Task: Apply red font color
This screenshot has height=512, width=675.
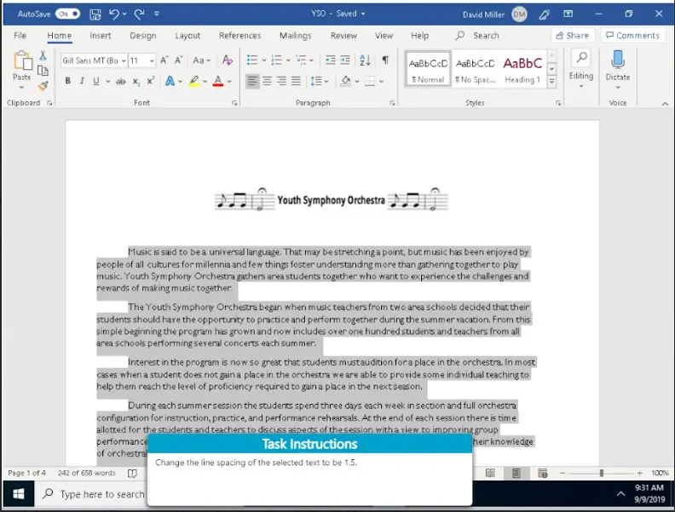Action: point(218,81)
